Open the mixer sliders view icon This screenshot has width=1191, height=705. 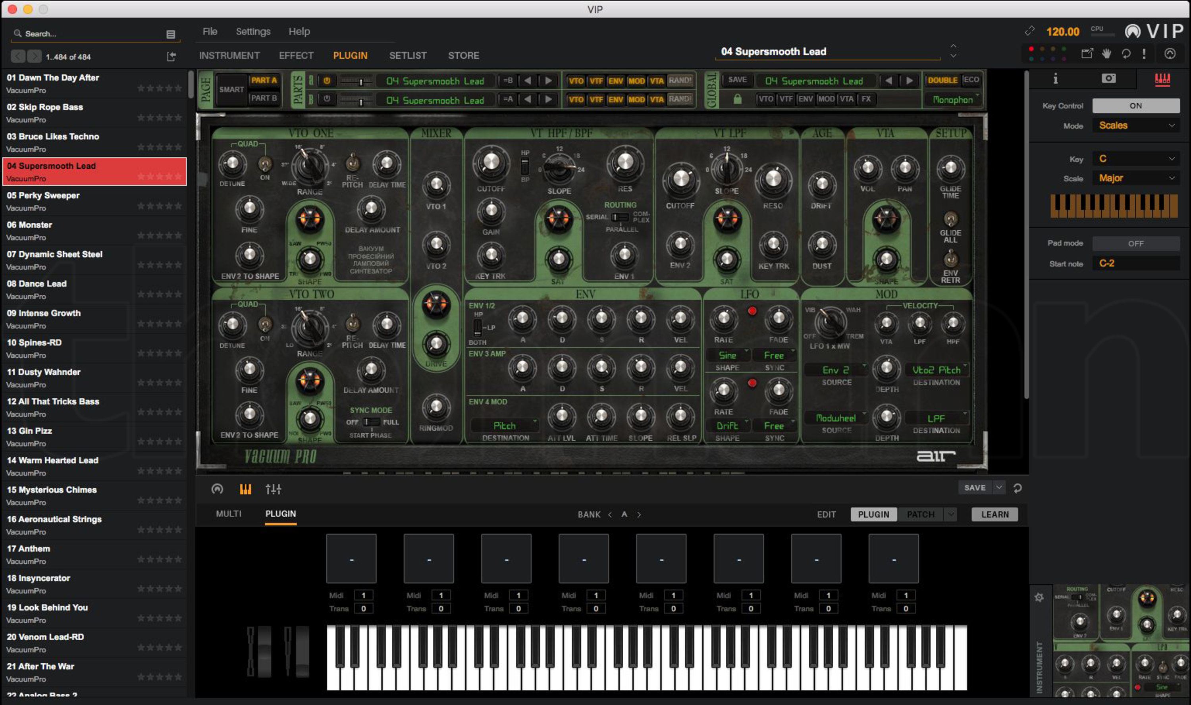click(x=273, y=489)
